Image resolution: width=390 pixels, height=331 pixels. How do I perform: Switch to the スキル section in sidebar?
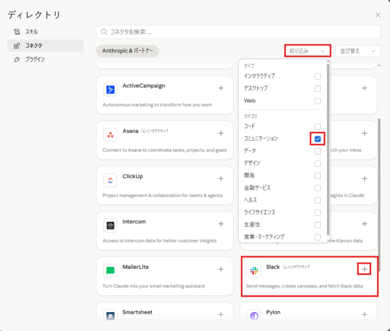click(x=31, y=31)
